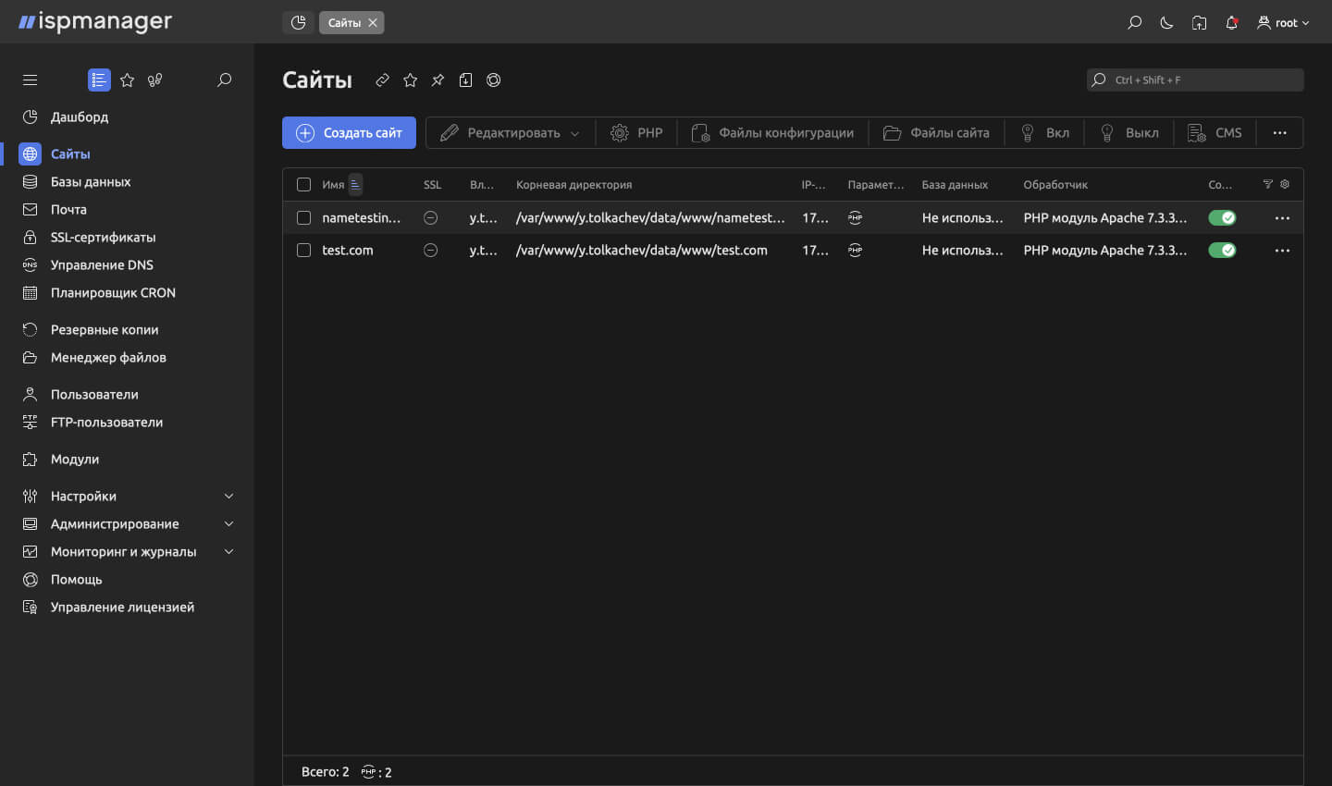1332x786 pixels.
Task: Open the Менеджер файлов section
Action: [x=109, y=357]
